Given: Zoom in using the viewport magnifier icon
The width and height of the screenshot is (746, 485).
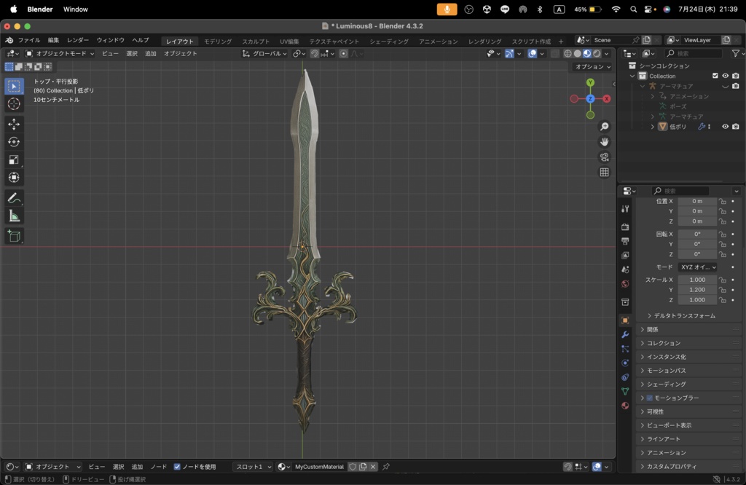Looking at the screenshot, I should coord(604,125).
